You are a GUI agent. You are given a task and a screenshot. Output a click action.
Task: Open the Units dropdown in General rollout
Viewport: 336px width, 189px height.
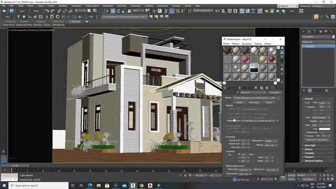pos(321,118)
